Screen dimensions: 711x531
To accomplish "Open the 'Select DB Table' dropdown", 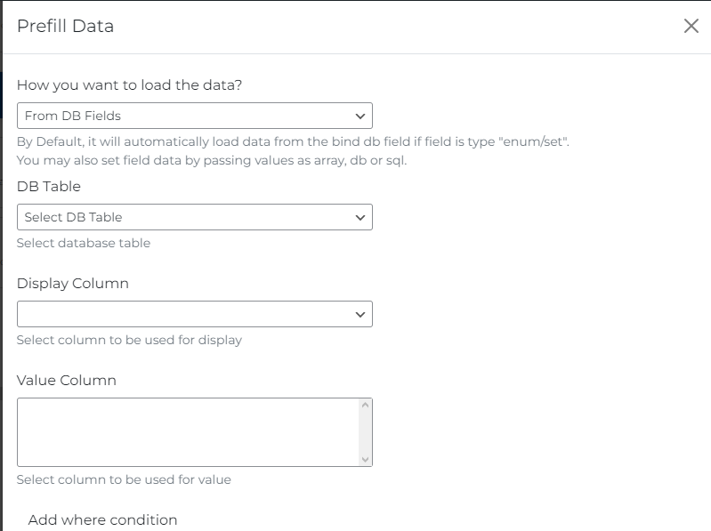I will tap(194, 217).
